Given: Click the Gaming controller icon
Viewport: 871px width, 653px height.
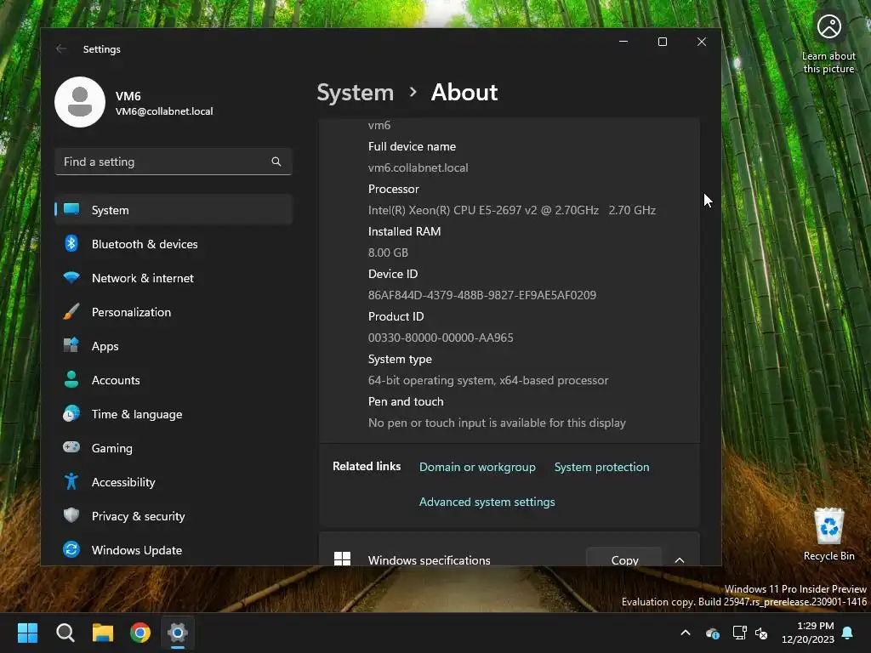Looking at the screenshot, I should (x=71, y=447).
